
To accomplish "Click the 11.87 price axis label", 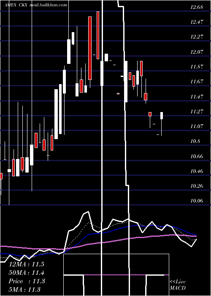I will tap(197, 67).
